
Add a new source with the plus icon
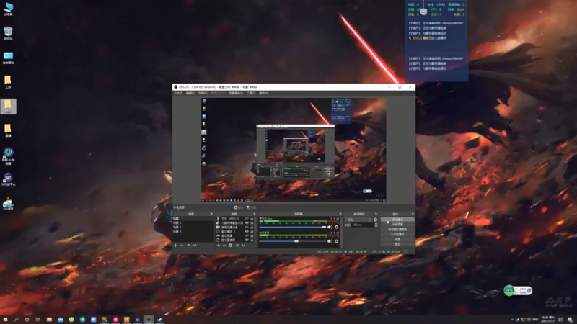pyautogui.click(x=219, y=246)
